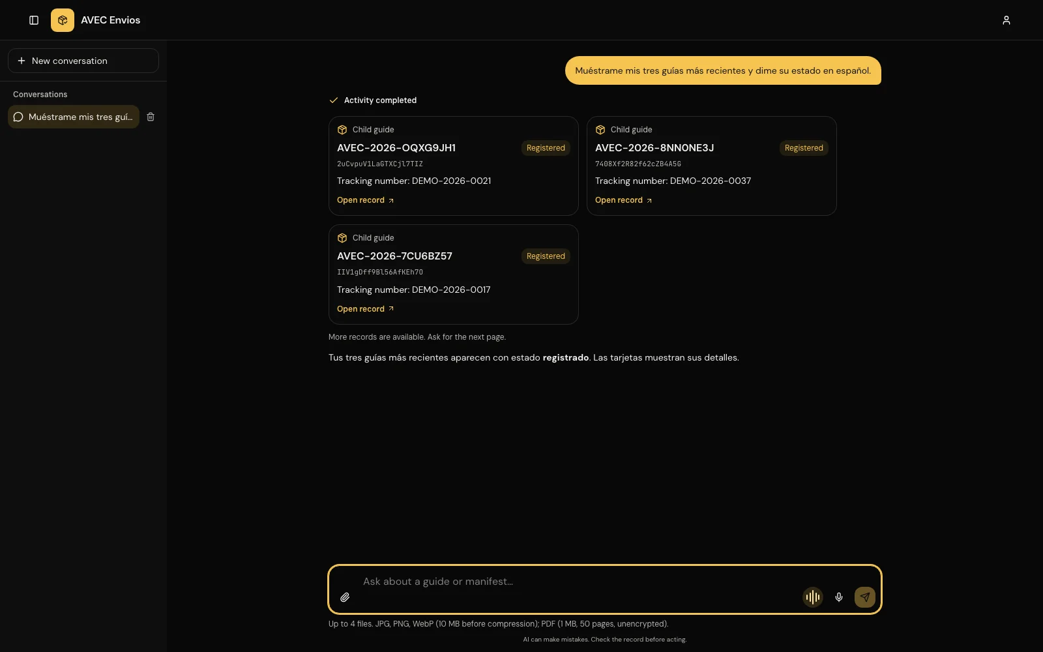Image resolution: width=1043 pixels, height=652 pixels.
Task: Click the ID 7408Xf2R82f62cZB4A5G
Action: click(638, 164)
